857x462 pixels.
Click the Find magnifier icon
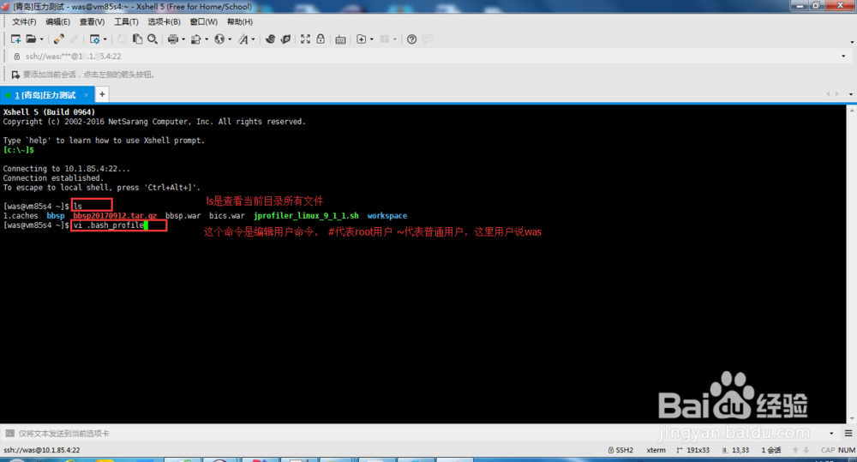[x=153, y=39]
